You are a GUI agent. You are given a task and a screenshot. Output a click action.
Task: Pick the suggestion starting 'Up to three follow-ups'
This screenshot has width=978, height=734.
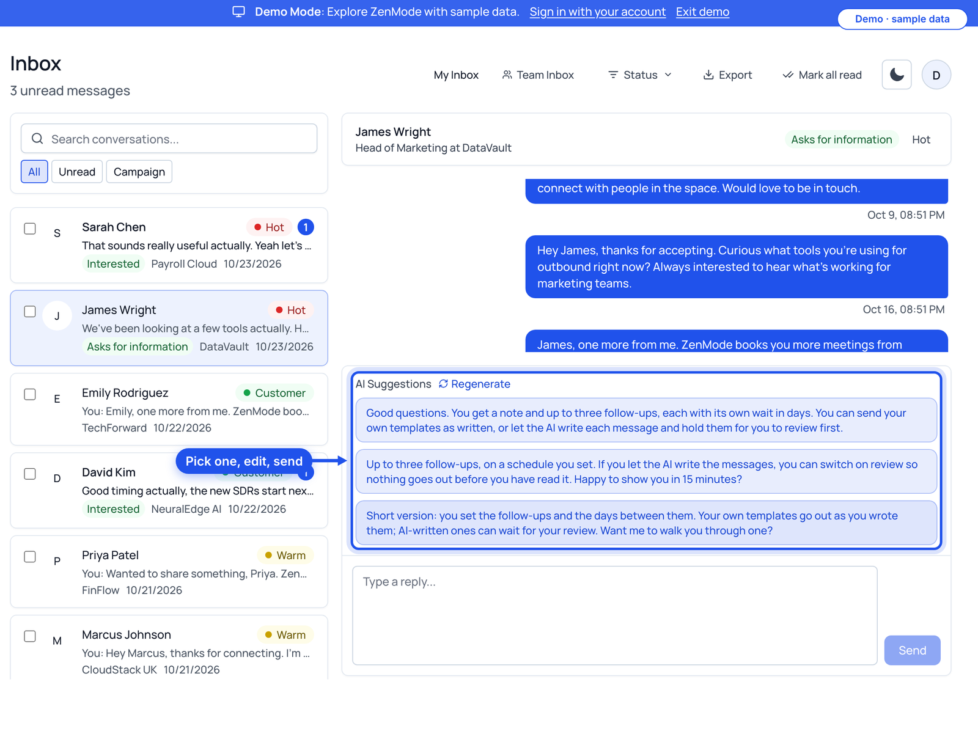[645, 471]
